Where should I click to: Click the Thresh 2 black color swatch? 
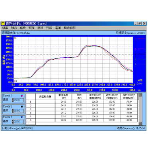coord(22,107)
